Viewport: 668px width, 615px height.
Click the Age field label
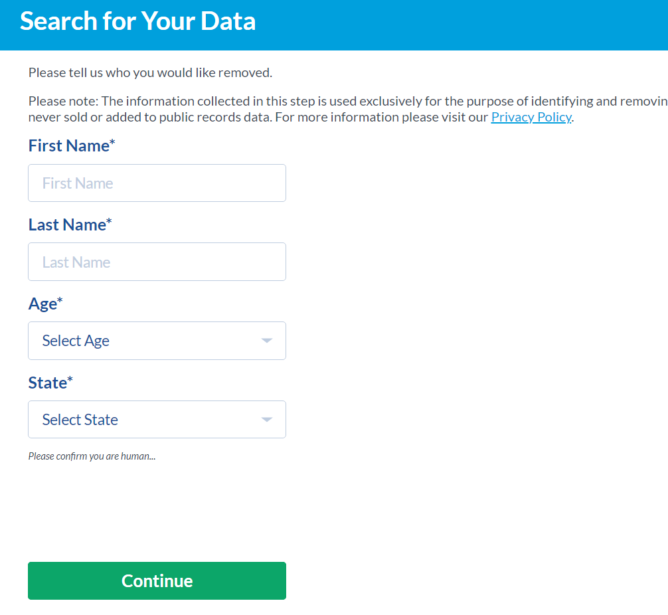[x=42, y=304]
